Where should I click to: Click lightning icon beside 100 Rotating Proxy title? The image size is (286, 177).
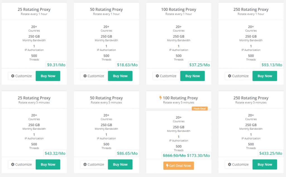pyautogui.click(x=161, y=98)
